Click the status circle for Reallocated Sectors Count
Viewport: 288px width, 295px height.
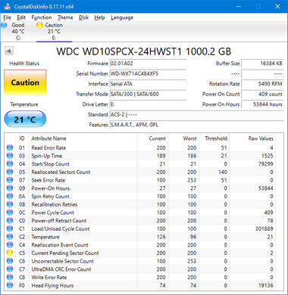tap(10, 172)
